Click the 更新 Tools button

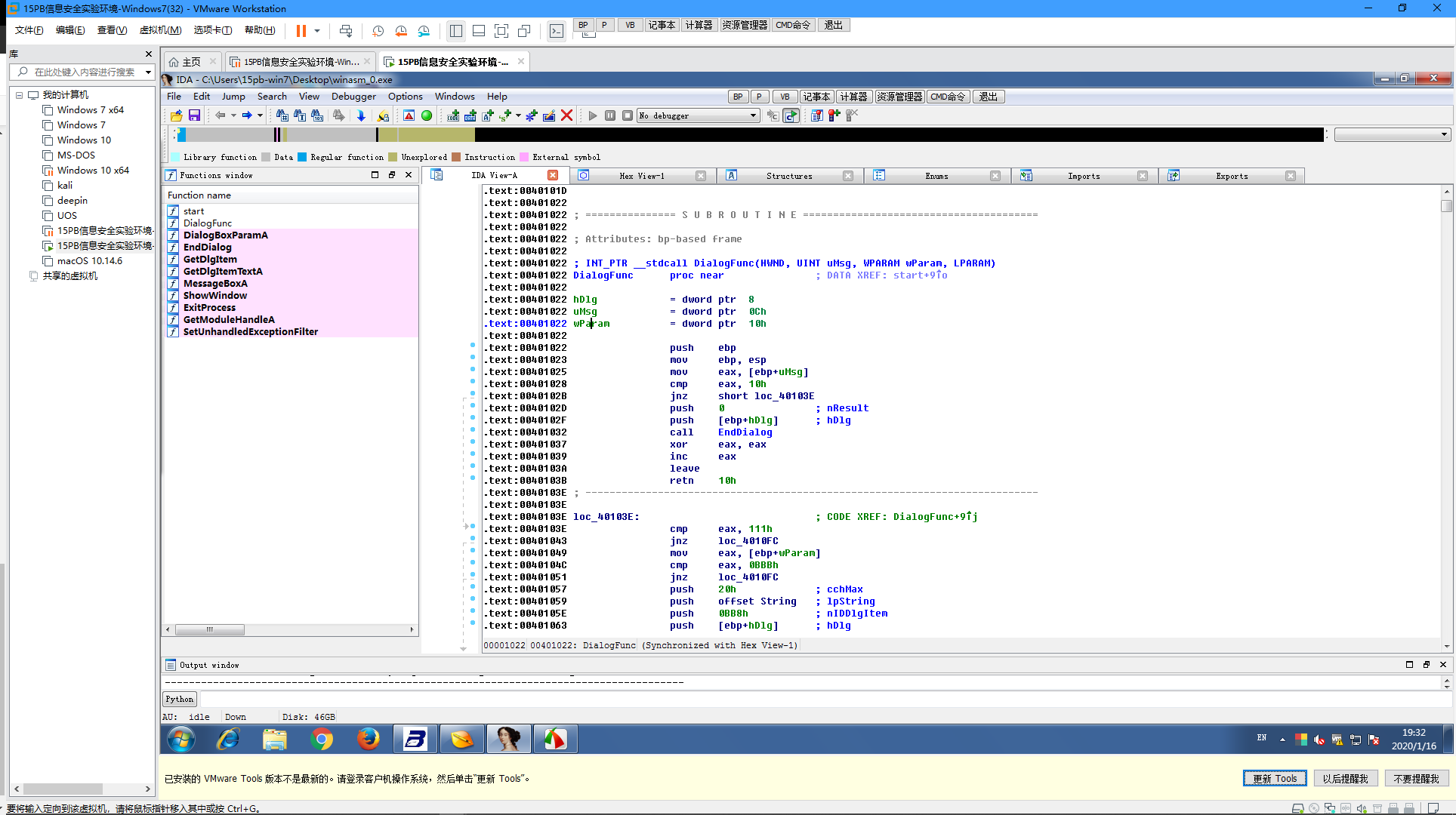[x=1274, y=779]
